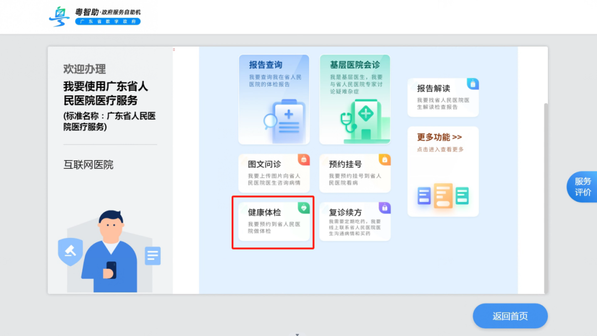Select 预约挂号 to book an appointment
Viewport: 597px width, 336px height.
click(355, 173)
